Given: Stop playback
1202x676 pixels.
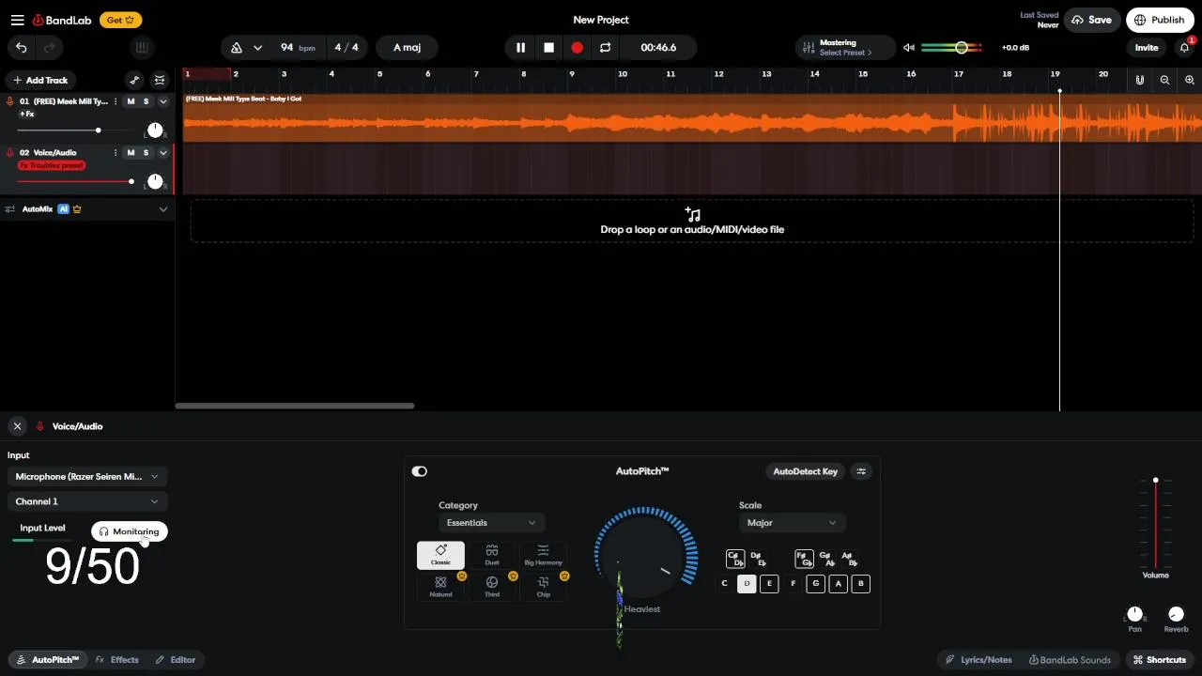Looking at the screenshot, I should click(x=548, y=48).
